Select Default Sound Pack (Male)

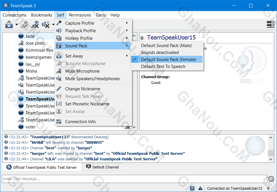(x=167, y=46)
